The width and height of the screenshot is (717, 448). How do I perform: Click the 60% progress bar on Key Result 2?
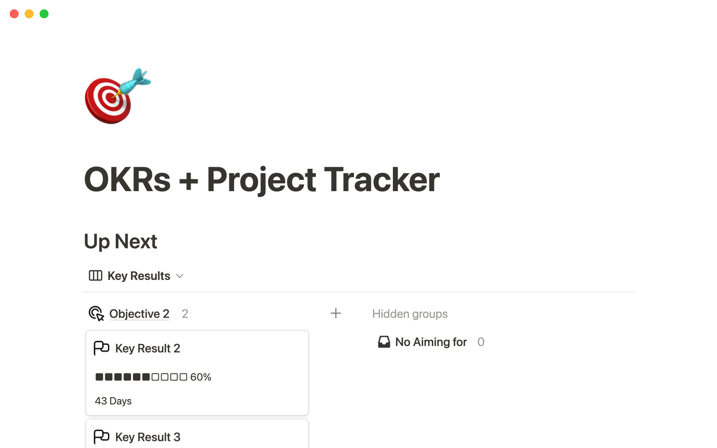tap(153, 377)
